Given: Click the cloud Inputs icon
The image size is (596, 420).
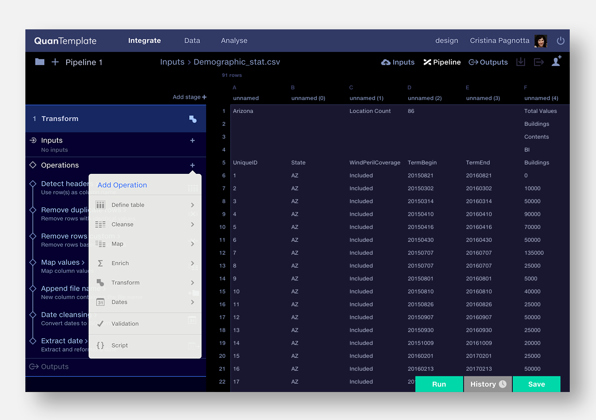Looking at the screenshot, I should point(385,62).
